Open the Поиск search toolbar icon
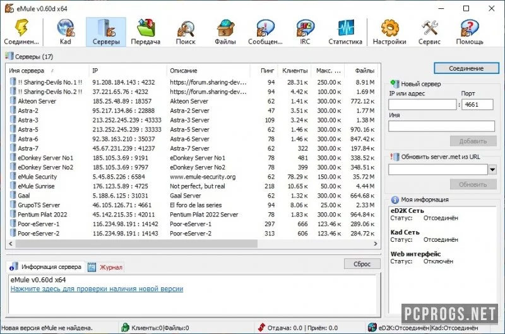Image resolution: width=505 pixels, height=334 pixels. click(x=186, y=32)
